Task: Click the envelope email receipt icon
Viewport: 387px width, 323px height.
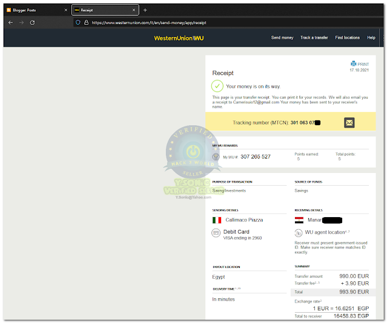Action: pyautogui.click(x=349, y=123)
